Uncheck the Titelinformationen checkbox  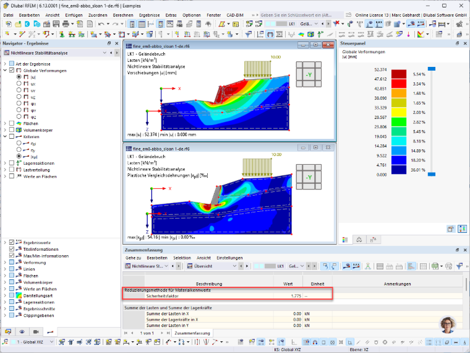tap(12, 249)
